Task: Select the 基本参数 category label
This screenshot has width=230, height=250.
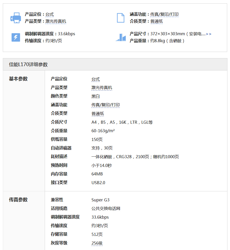Action: point(18,79)
